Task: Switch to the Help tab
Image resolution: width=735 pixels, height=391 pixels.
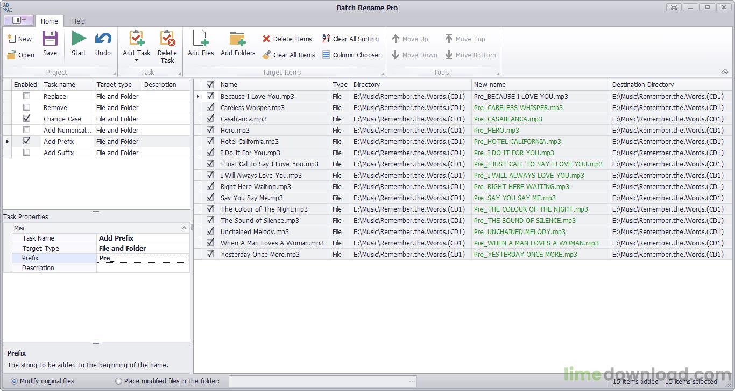Action: pos(78,21)
